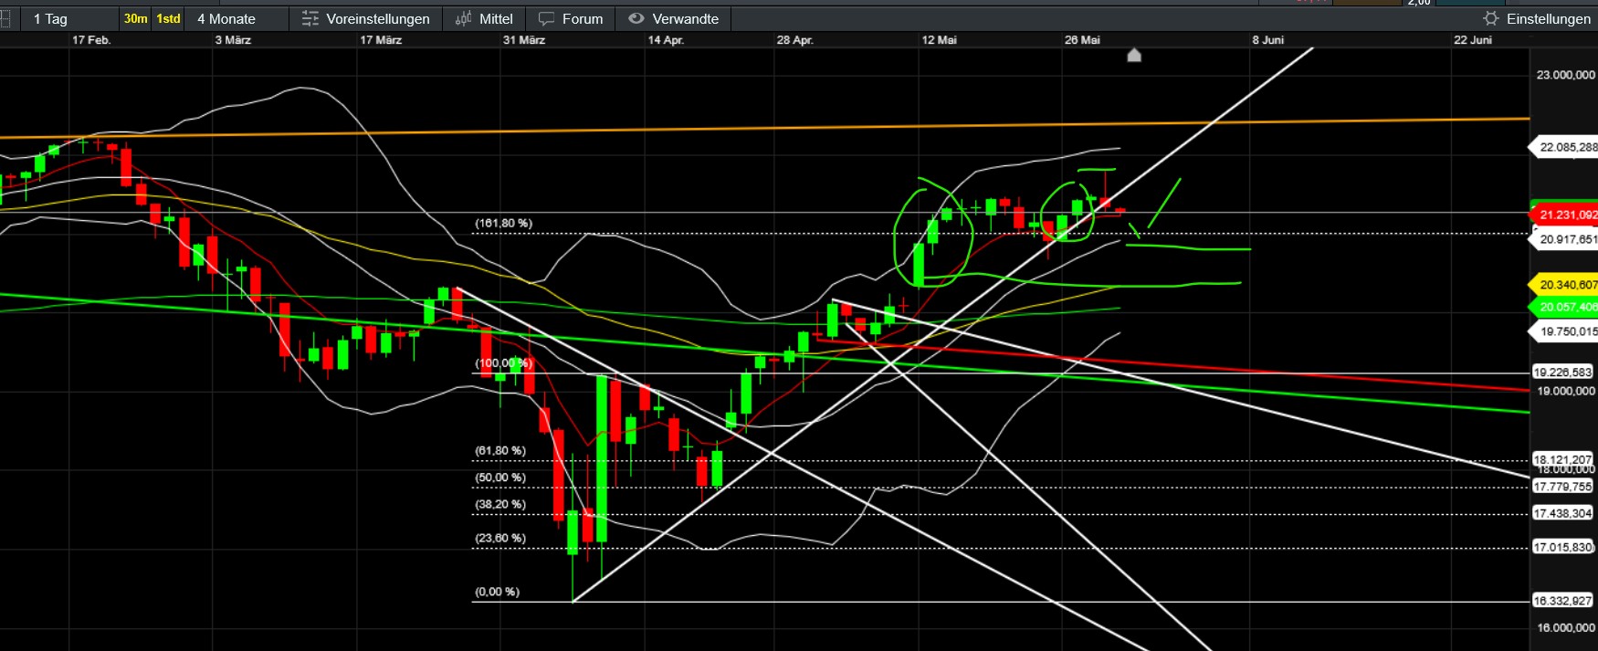
Task: Click the 18.121,207 level label
Action: 1562,459
